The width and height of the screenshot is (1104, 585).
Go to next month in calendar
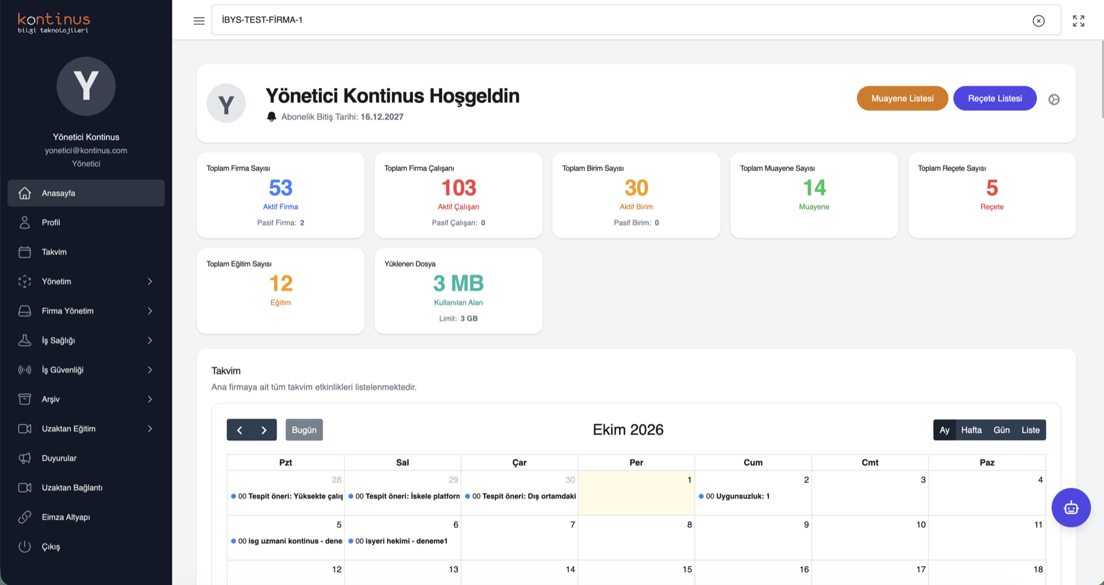click(x=264, y=430)
